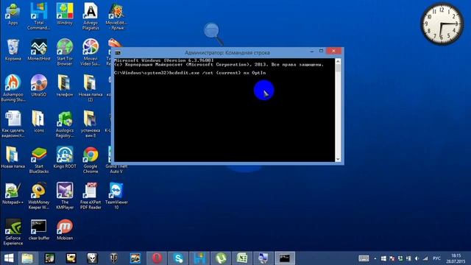Click the console scrollbar up arrow
This screenshot has width=471, height=265.
pyautogui.click(x=338, y=61)
